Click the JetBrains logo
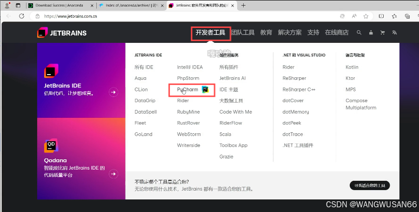 click(62, 33)
